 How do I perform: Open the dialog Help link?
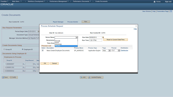pos(135,29)
